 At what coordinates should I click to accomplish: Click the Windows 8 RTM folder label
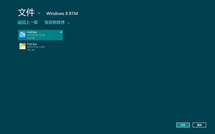(x=62, y=13)
